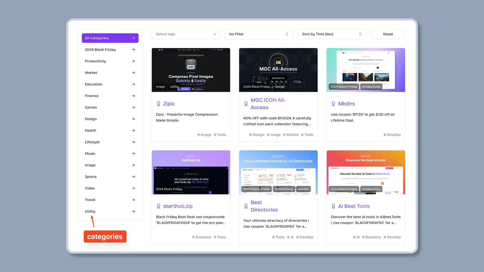This screenshot has width=484, height=272.
Task: Click the Best Directories product icon
Action: click(x=246, y=206)
